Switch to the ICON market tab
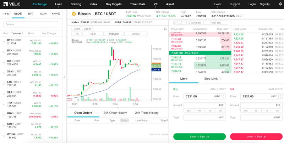 click(43, 14)
